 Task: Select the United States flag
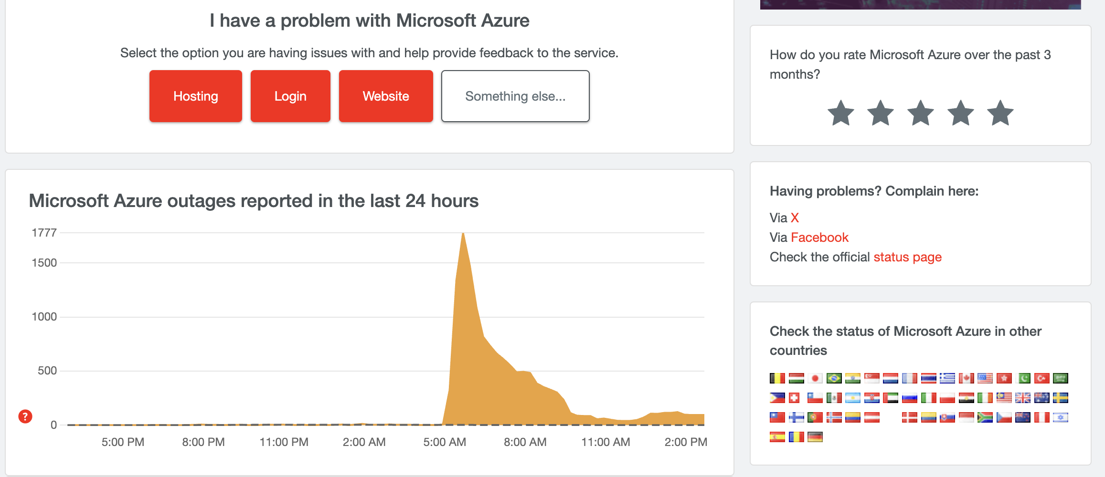tap(985, 378)
